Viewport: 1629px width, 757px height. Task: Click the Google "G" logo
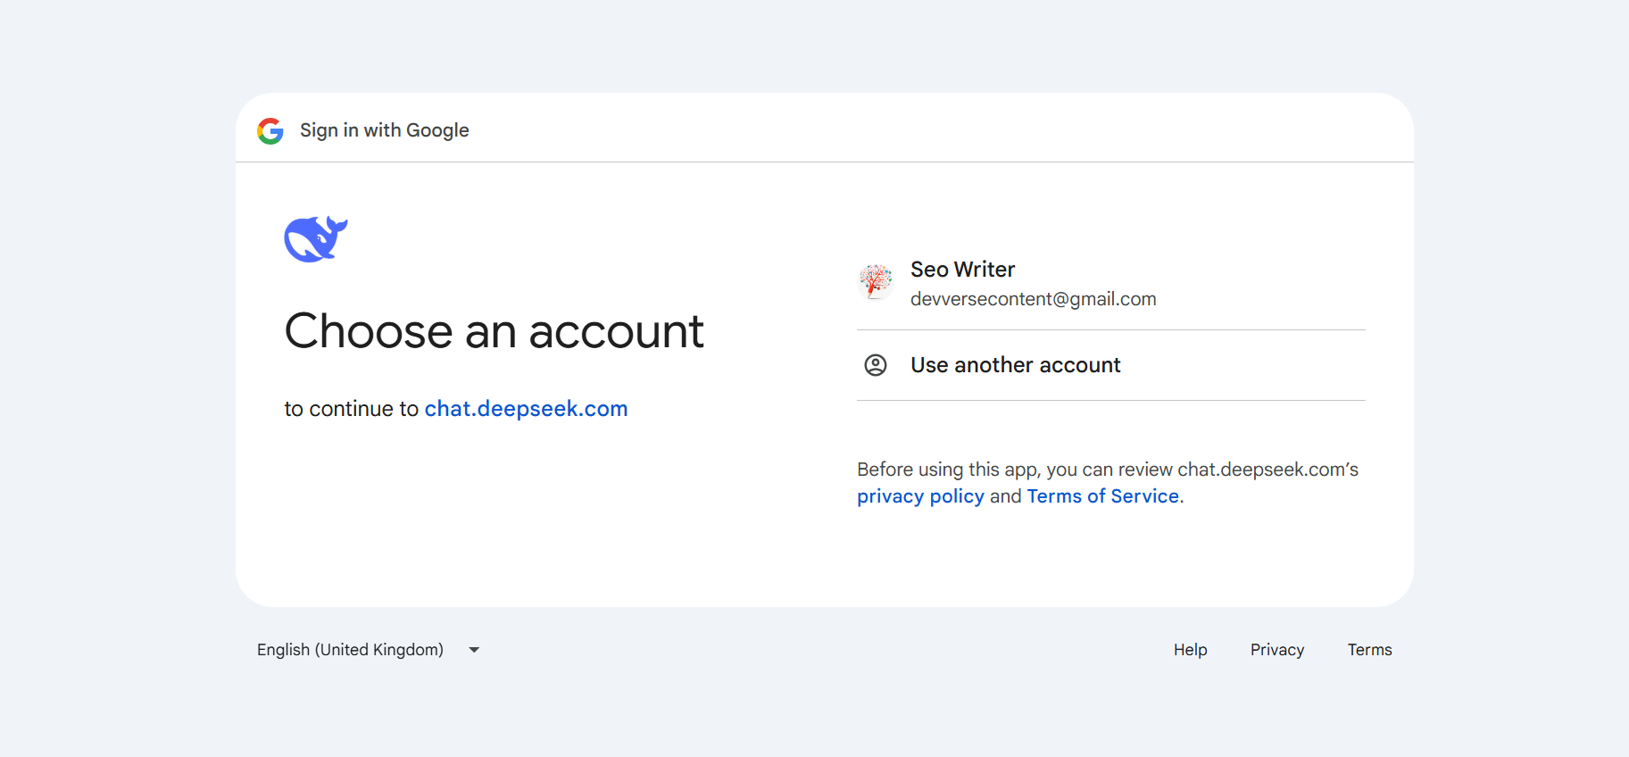coord(270,131)
